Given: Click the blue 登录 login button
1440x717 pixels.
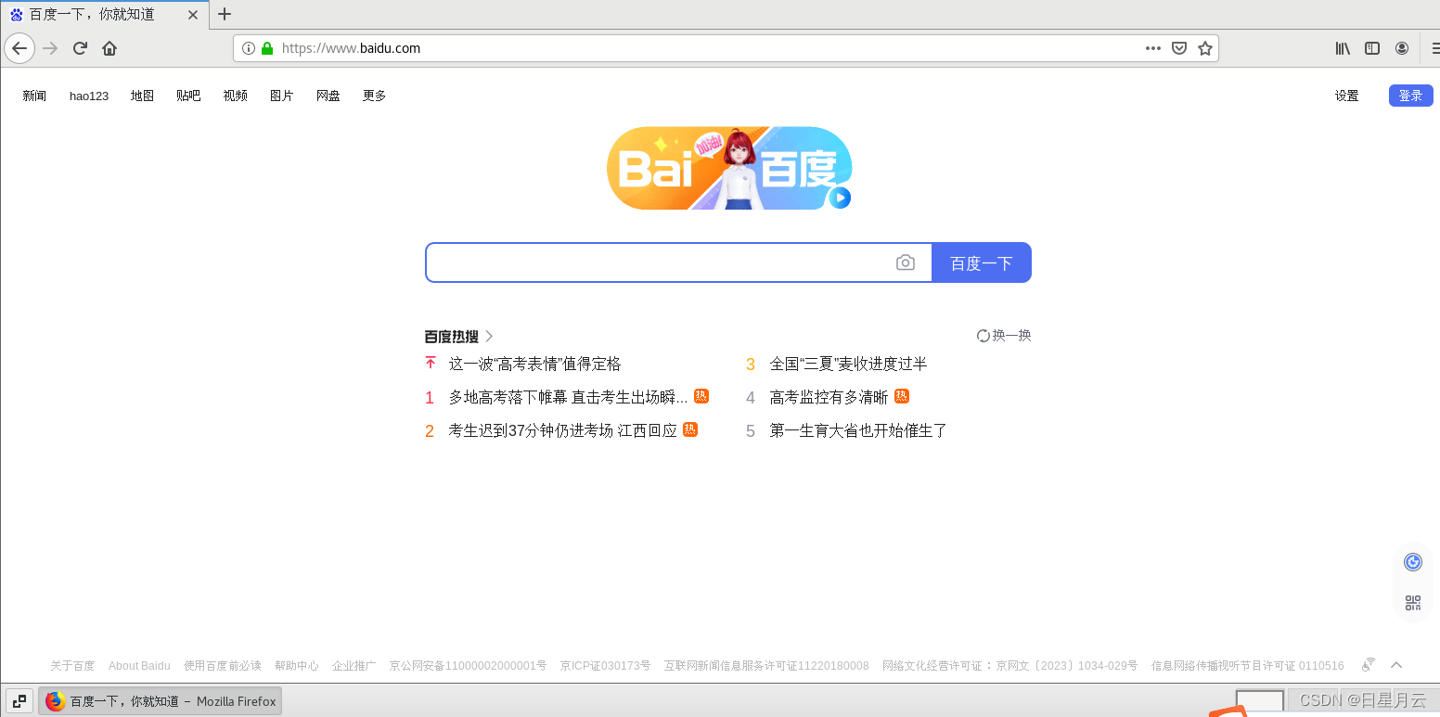Looking at the screenshot, I should [x=1410, y=96].
